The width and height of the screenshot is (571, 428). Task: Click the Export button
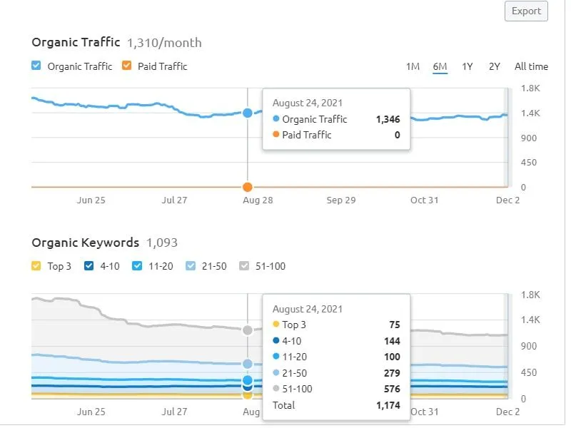526,11
